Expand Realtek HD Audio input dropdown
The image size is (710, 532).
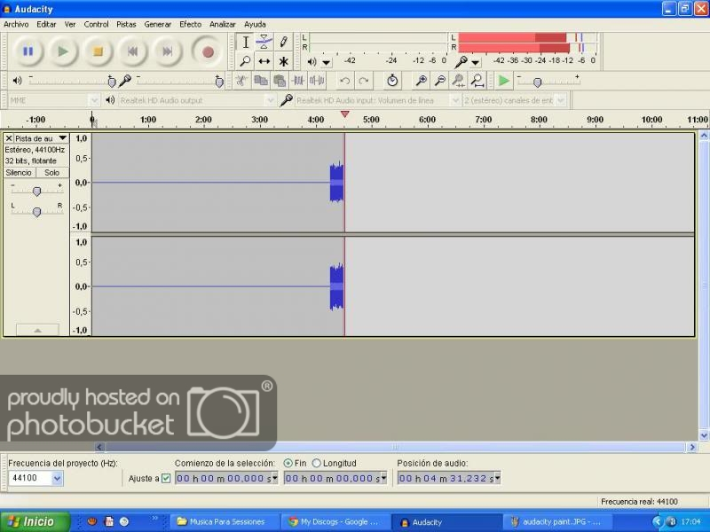click(x=455, y=100)
